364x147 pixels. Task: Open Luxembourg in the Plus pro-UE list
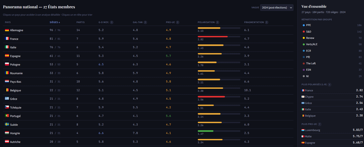point(312,130)
